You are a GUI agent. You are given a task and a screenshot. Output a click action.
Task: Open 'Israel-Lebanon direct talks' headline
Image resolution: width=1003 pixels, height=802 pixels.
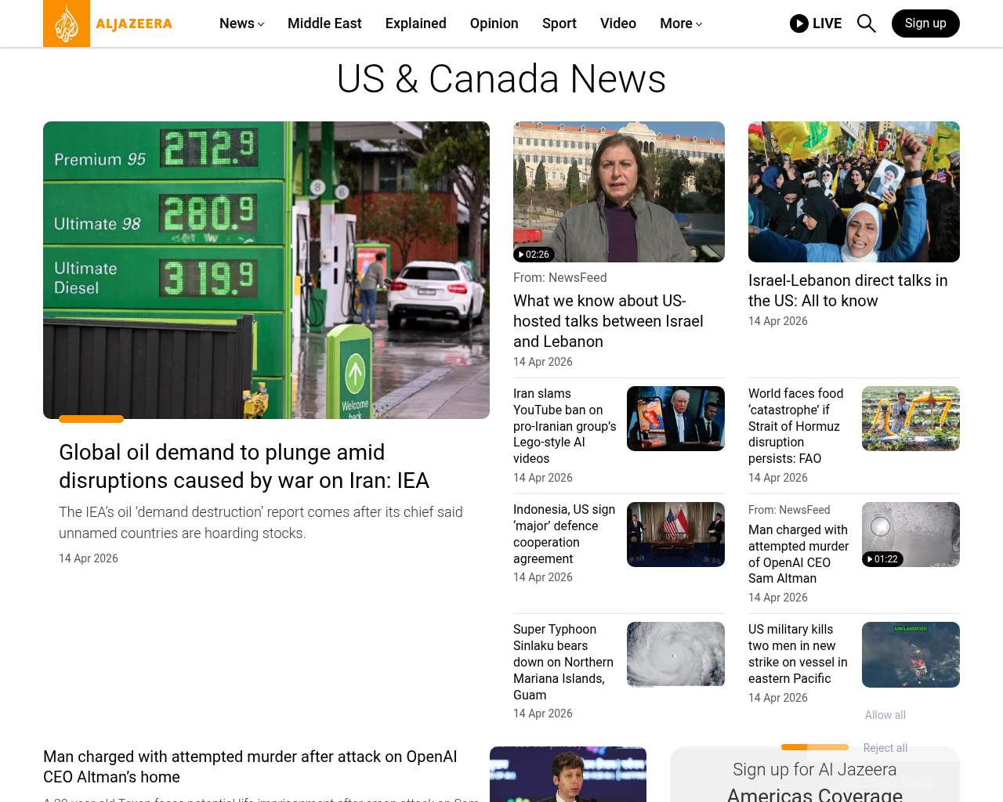[x=848, y=291]
